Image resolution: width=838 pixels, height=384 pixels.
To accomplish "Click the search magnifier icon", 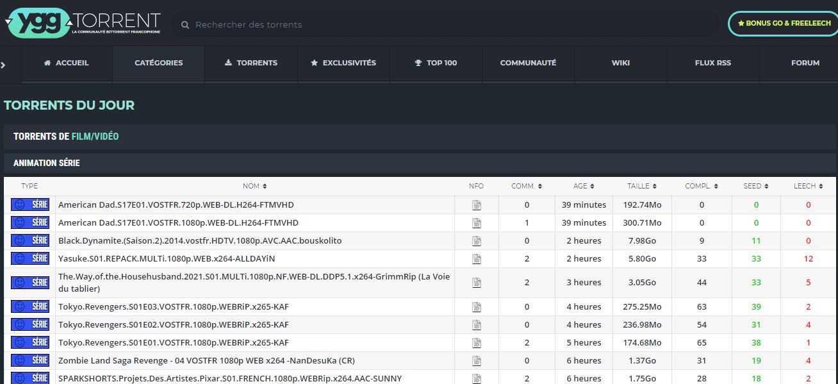I will (185, 25).
